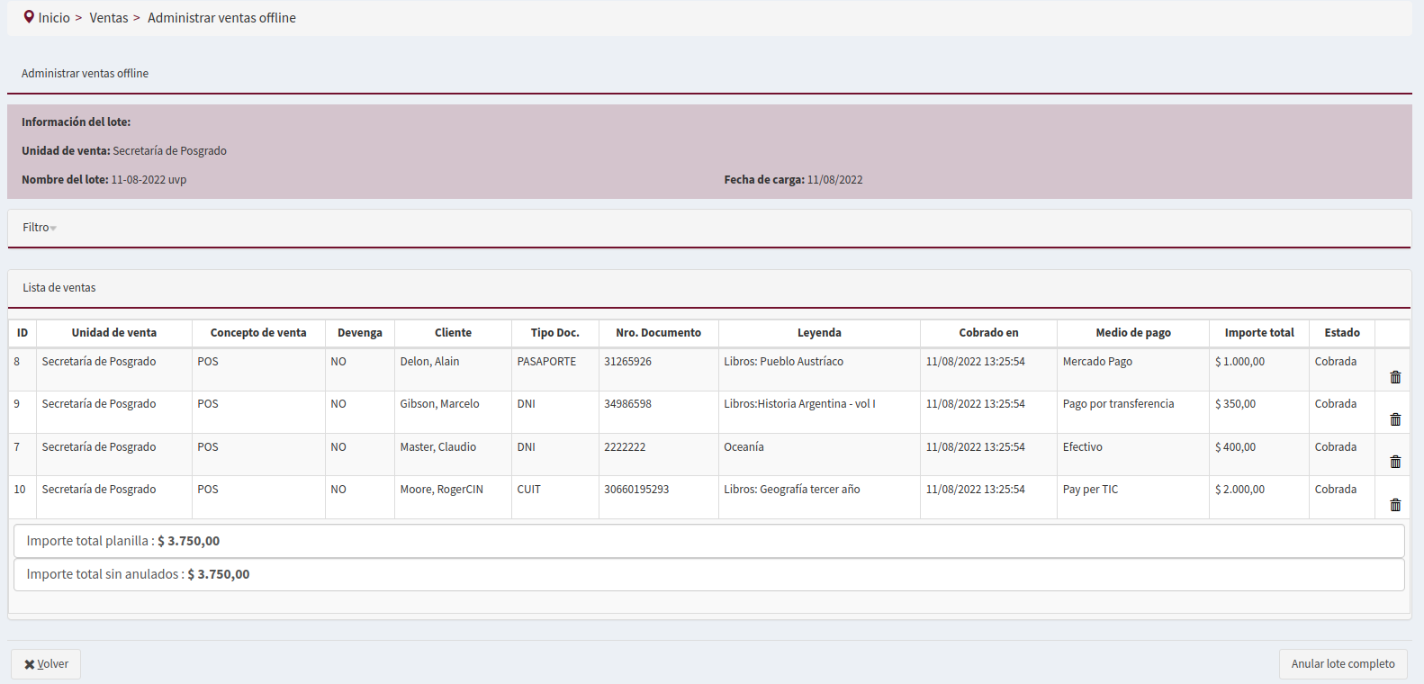This screenshot has height=684, width=1424.
Task: Click Libros:Historia Argentina - vol I legend
Action: coord(799,404)
